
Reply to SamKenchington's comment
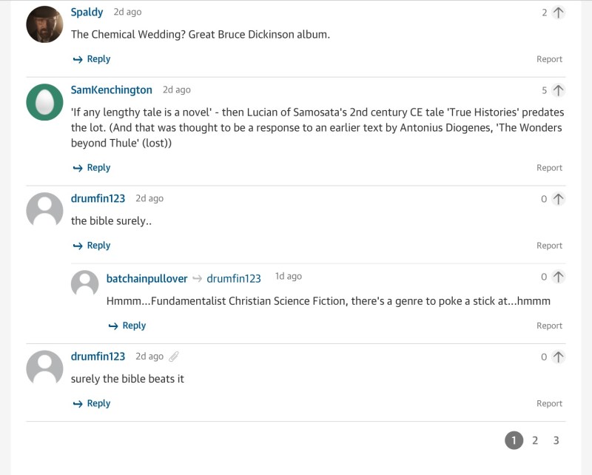click(92, 168)
